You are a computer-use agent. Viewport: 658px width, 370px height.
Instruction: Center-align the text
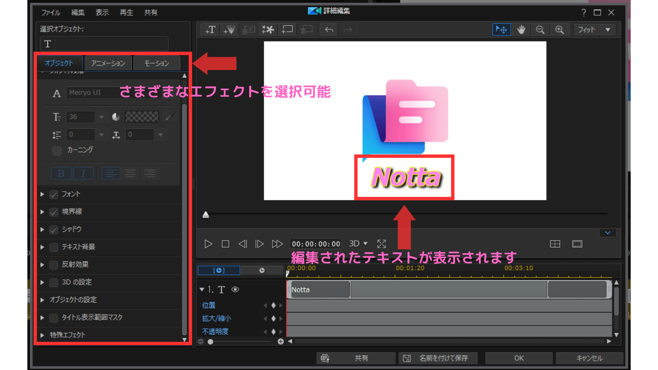[130, 173]
